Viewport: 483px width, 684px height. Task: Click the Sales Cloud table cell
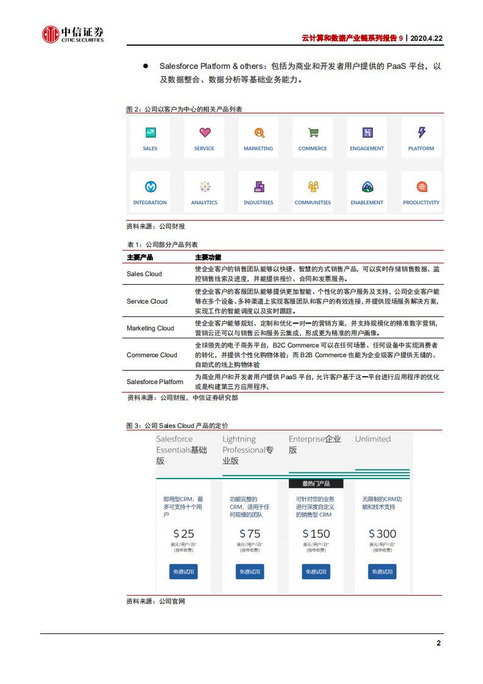point(144,274)
